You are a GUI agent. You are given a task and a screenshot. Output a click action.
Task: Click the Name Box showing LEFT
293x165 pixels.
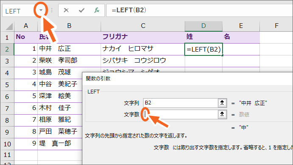(x=19, y=11)
